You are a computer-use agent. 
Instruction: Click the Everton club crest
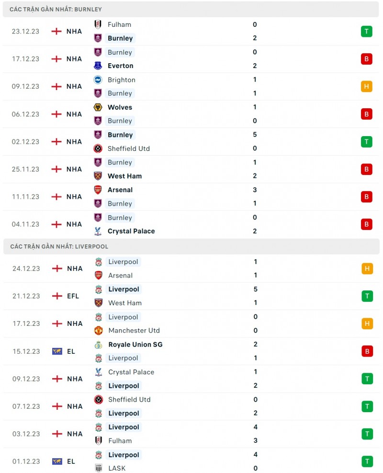click(x=98, y=66)
